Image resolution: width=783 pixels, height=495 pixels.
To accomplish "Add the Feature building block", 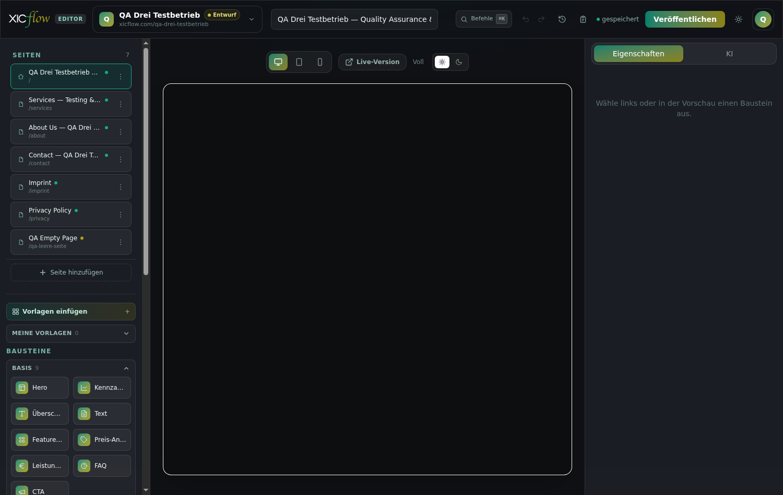I will pyautogui.click(x=40, y=440).
